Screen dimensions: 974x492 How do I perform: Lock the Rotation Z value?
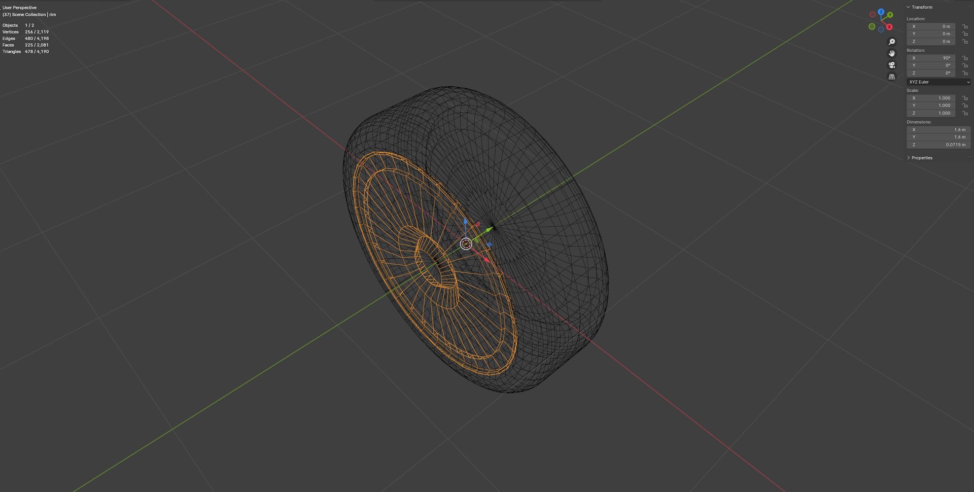965,73
